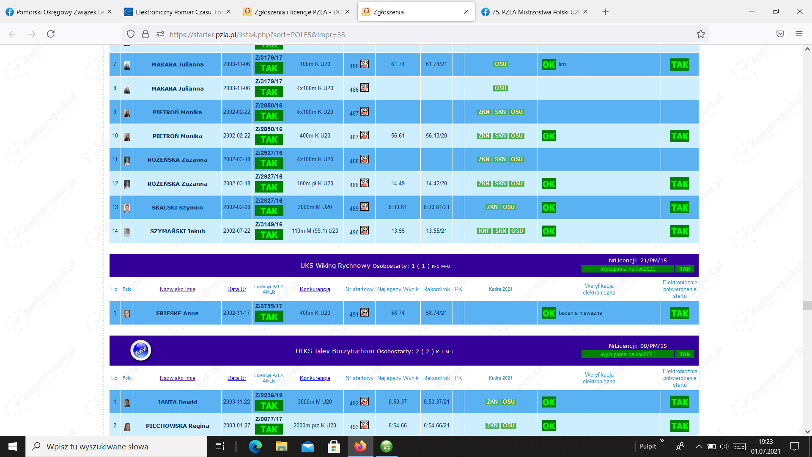Open Microsoft Edge from the taskbar
Screen dimensions: 812x457
[x=255, y=446]
